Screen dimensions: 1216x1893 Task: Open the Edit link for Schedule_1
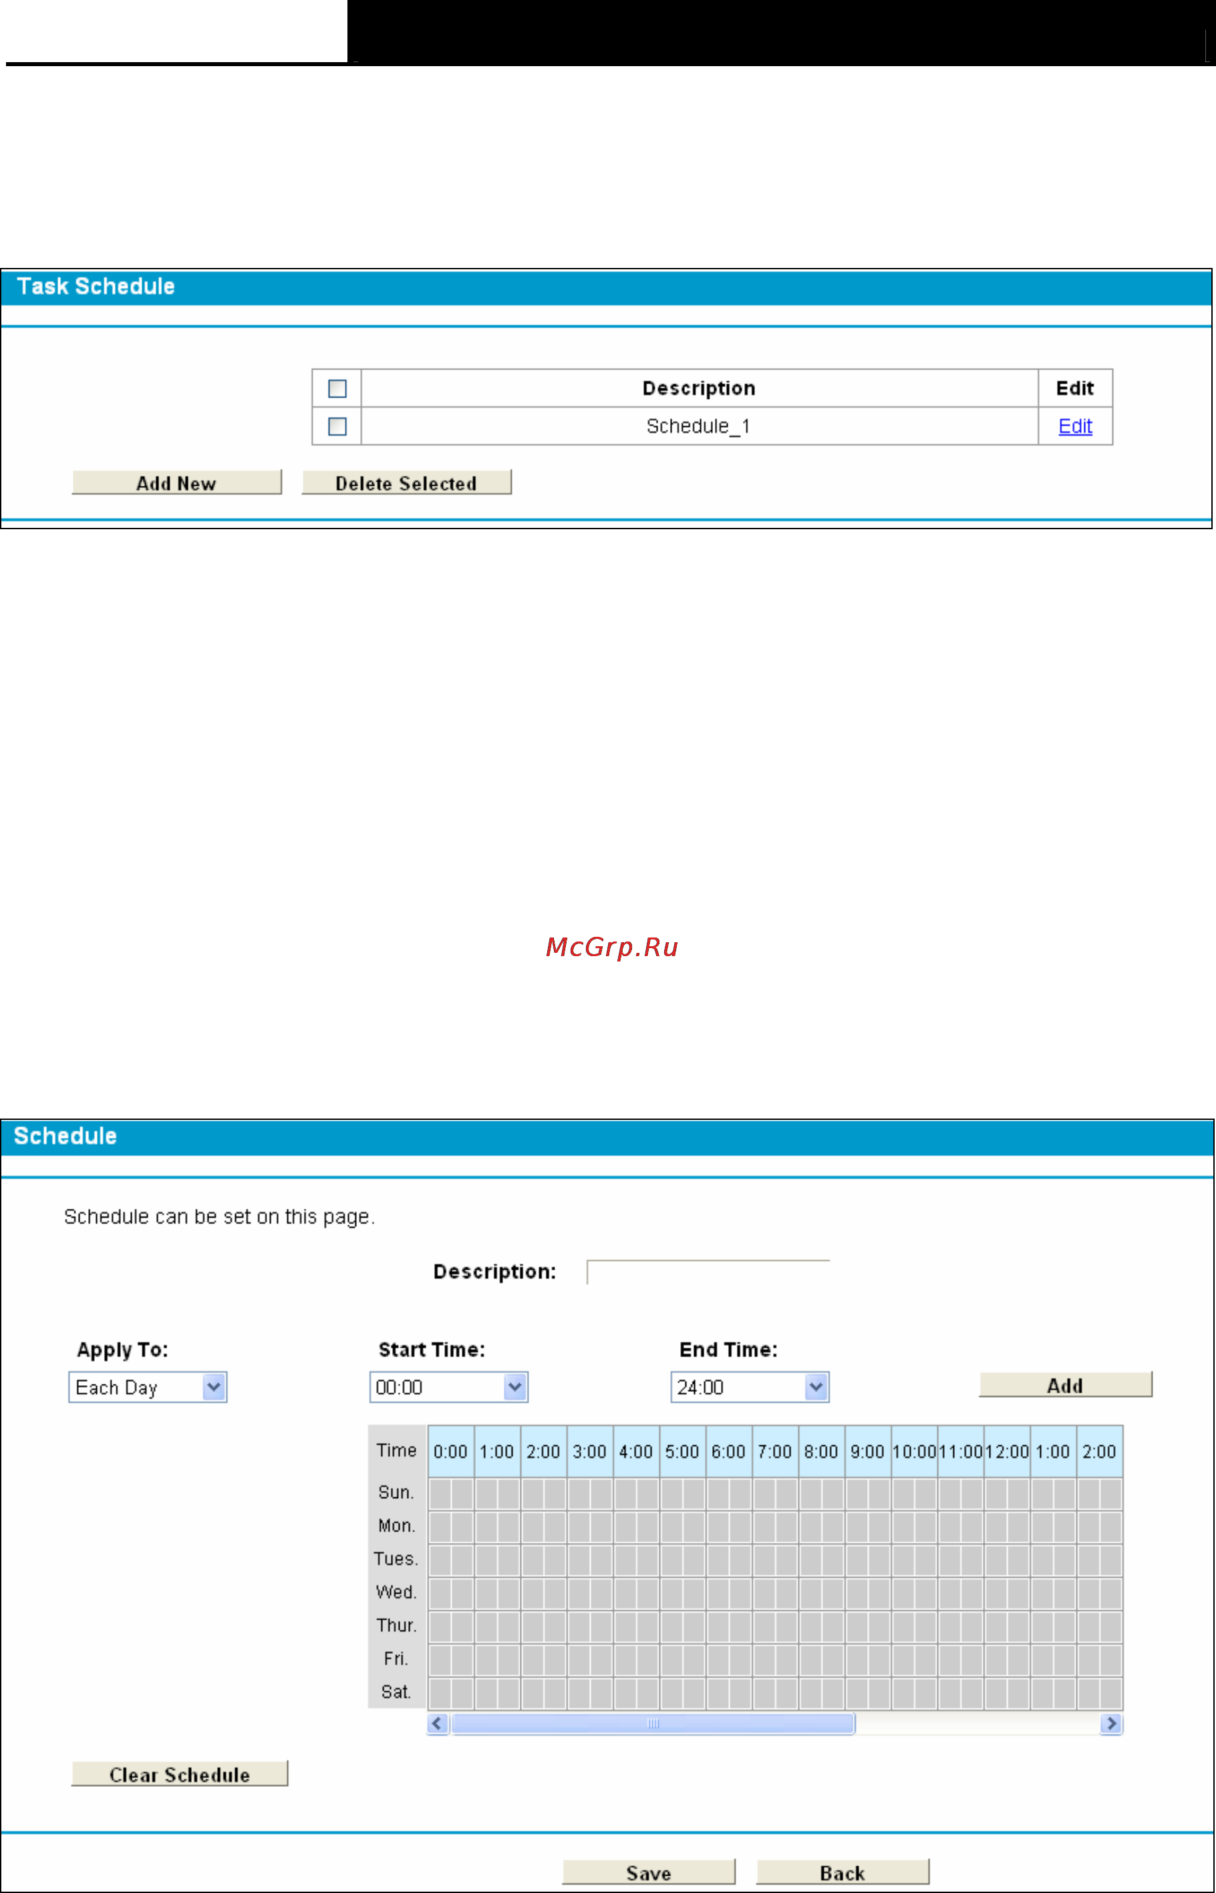coord(1074,426)
